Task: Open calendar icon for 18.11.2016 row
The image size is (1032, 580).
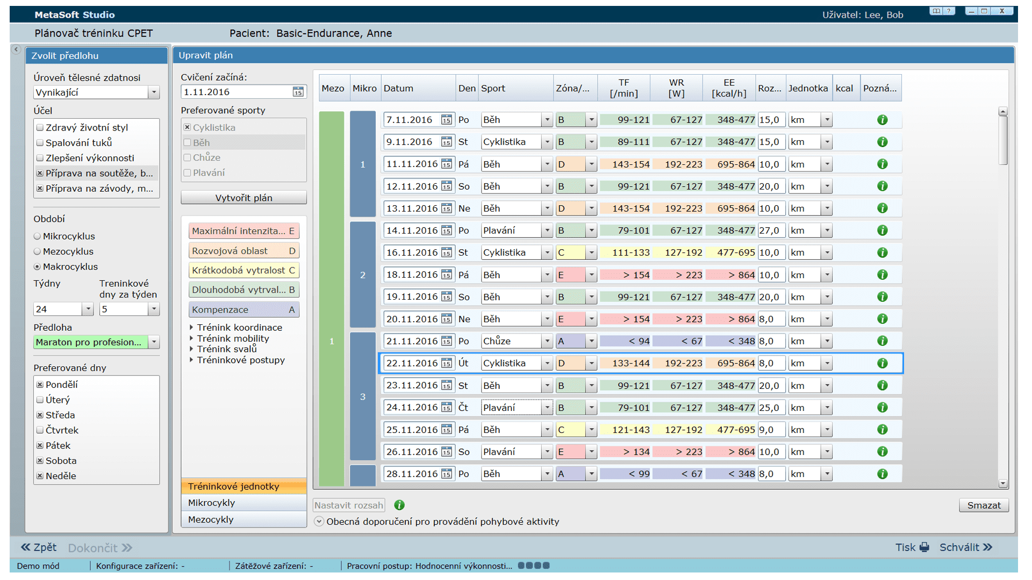Action: (x=446, y=275)
